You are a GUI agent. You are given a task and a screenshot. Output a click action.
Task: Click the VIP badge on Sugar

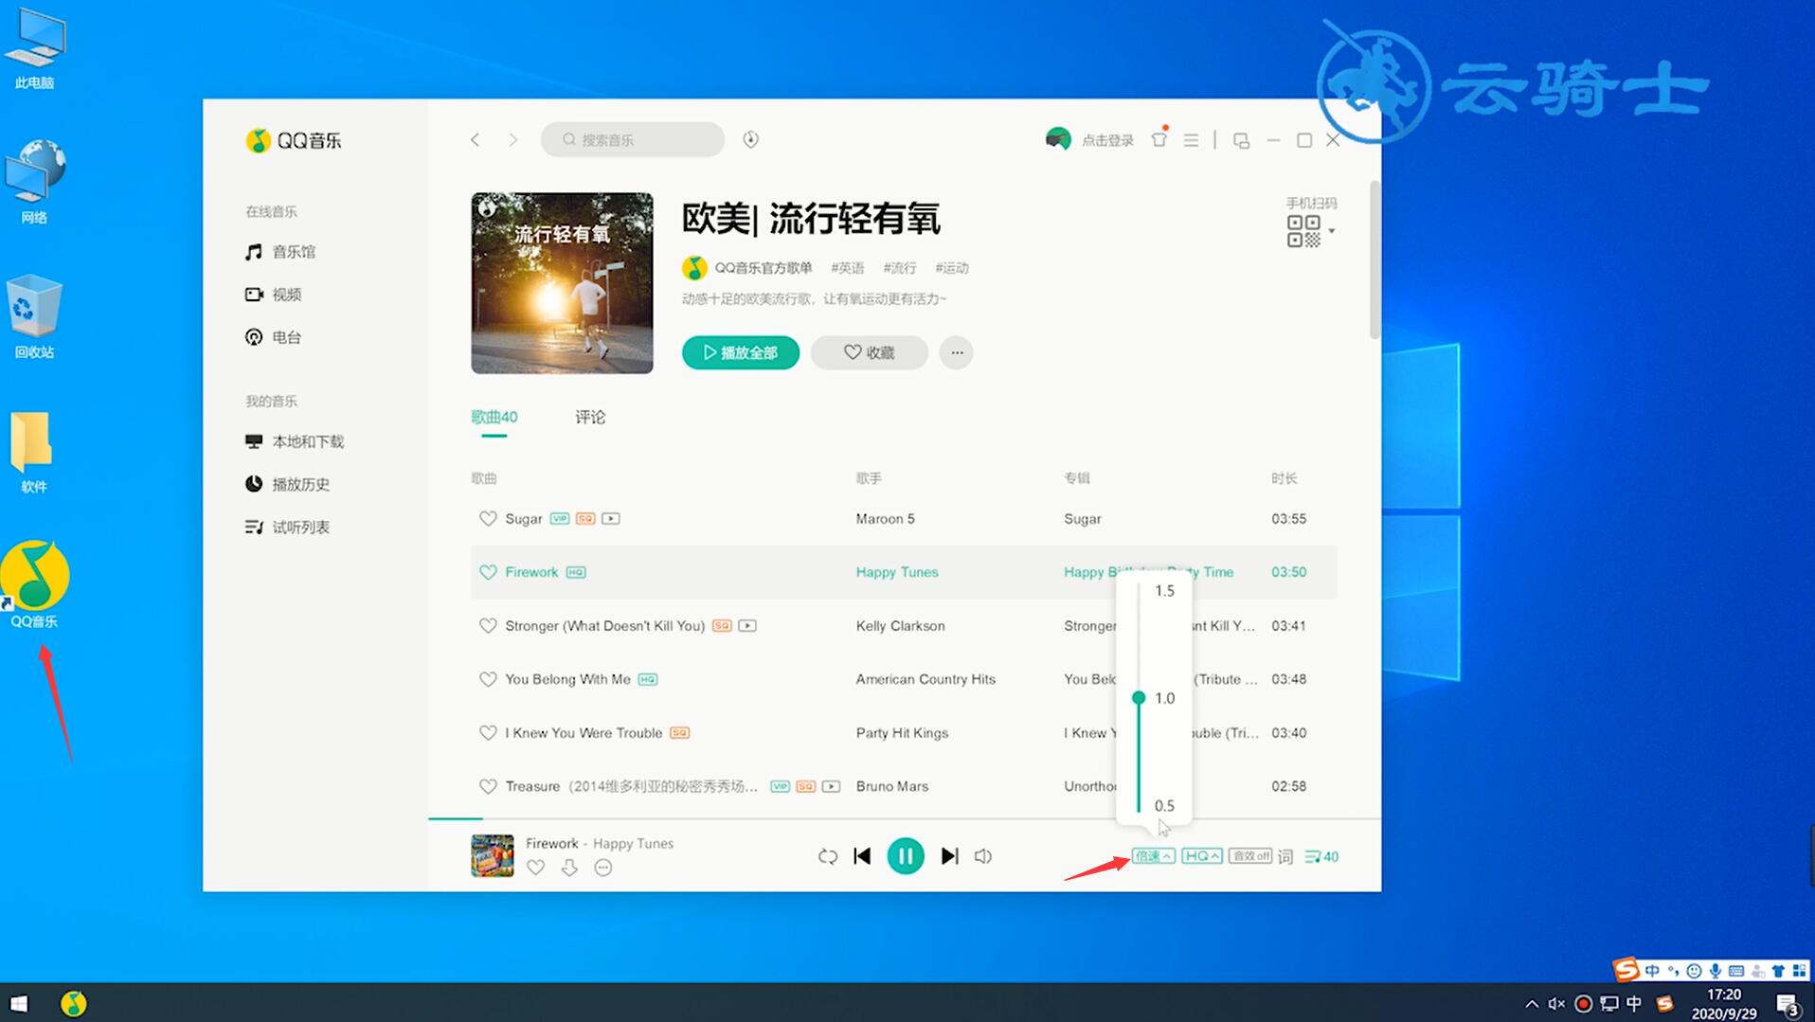560,519
